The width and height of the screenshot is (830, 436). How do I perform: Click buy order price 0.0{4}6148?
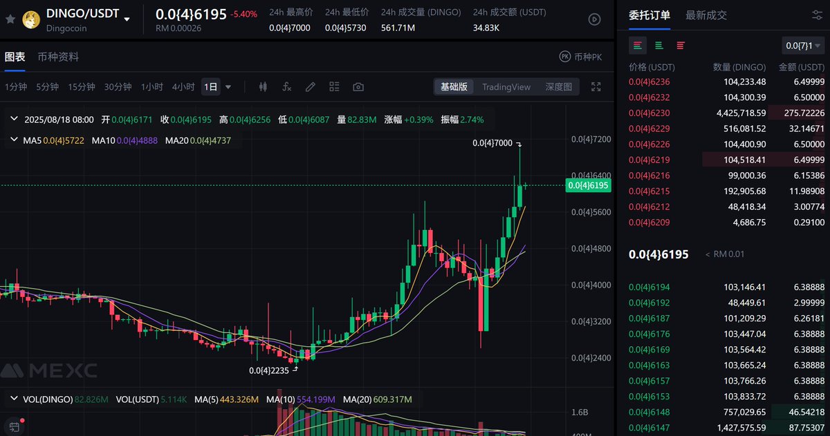(x=649, y=413)
